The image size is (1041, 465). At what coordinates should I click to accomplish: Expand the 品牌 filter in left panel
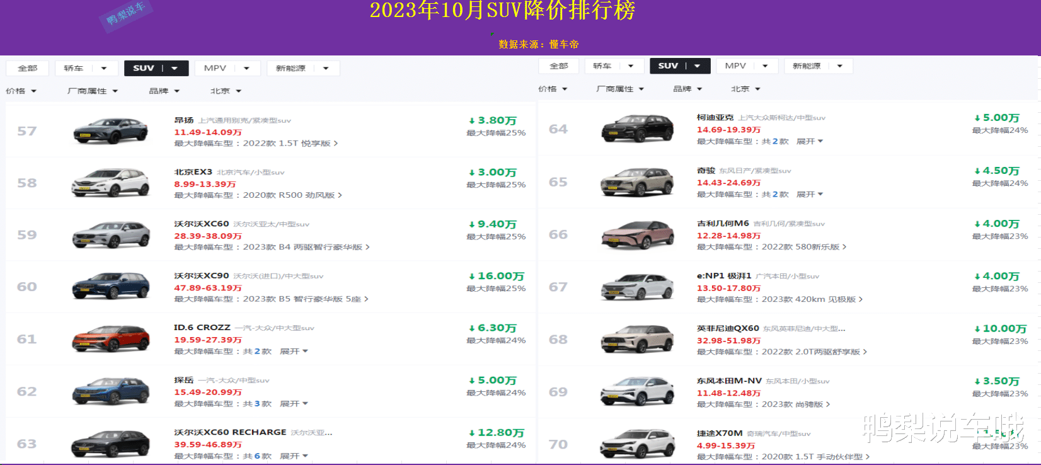click(x=164, y=91)
